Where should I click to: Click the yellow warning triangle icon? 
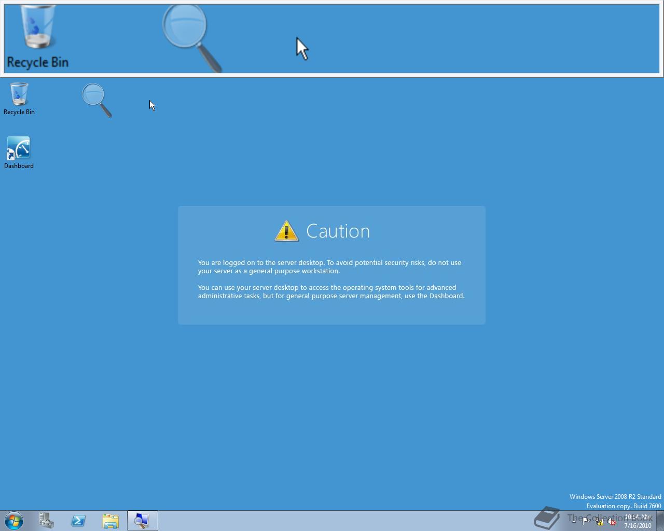[x=286, y=231]
